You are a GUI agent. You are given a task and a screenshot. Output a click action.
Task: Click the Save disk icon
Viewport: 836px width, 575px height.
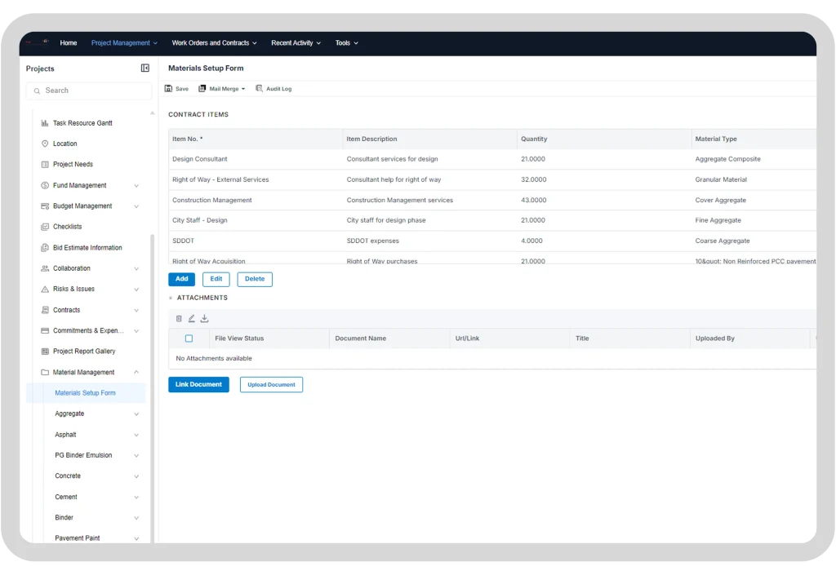point(168,88)
